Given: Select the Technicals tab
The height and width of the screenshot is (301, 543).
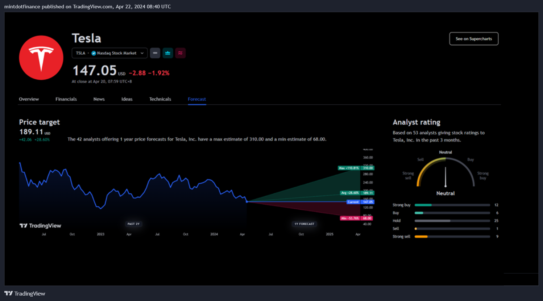Looking at the screenshot, I should tap(160, 99).
